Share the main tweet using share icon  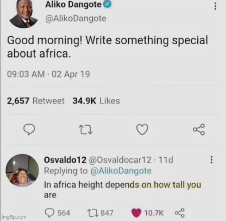pyautogui.click(x=199, y=129)
